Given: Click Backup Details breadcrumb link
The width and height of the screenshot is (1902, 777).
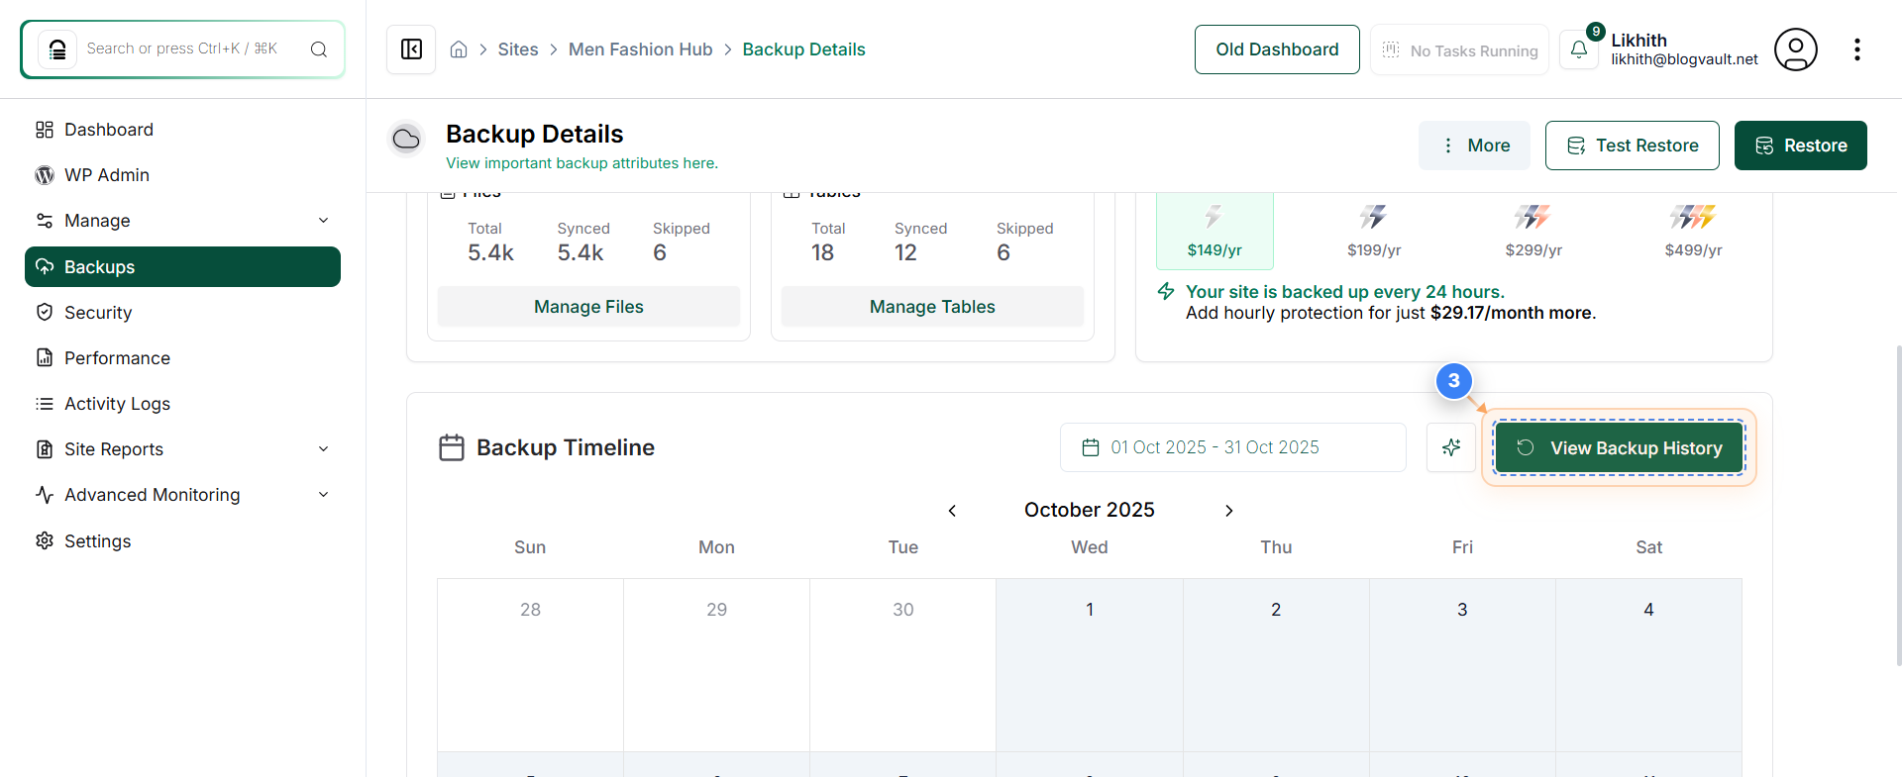Looking at the screenshot, I should [803, 49].
